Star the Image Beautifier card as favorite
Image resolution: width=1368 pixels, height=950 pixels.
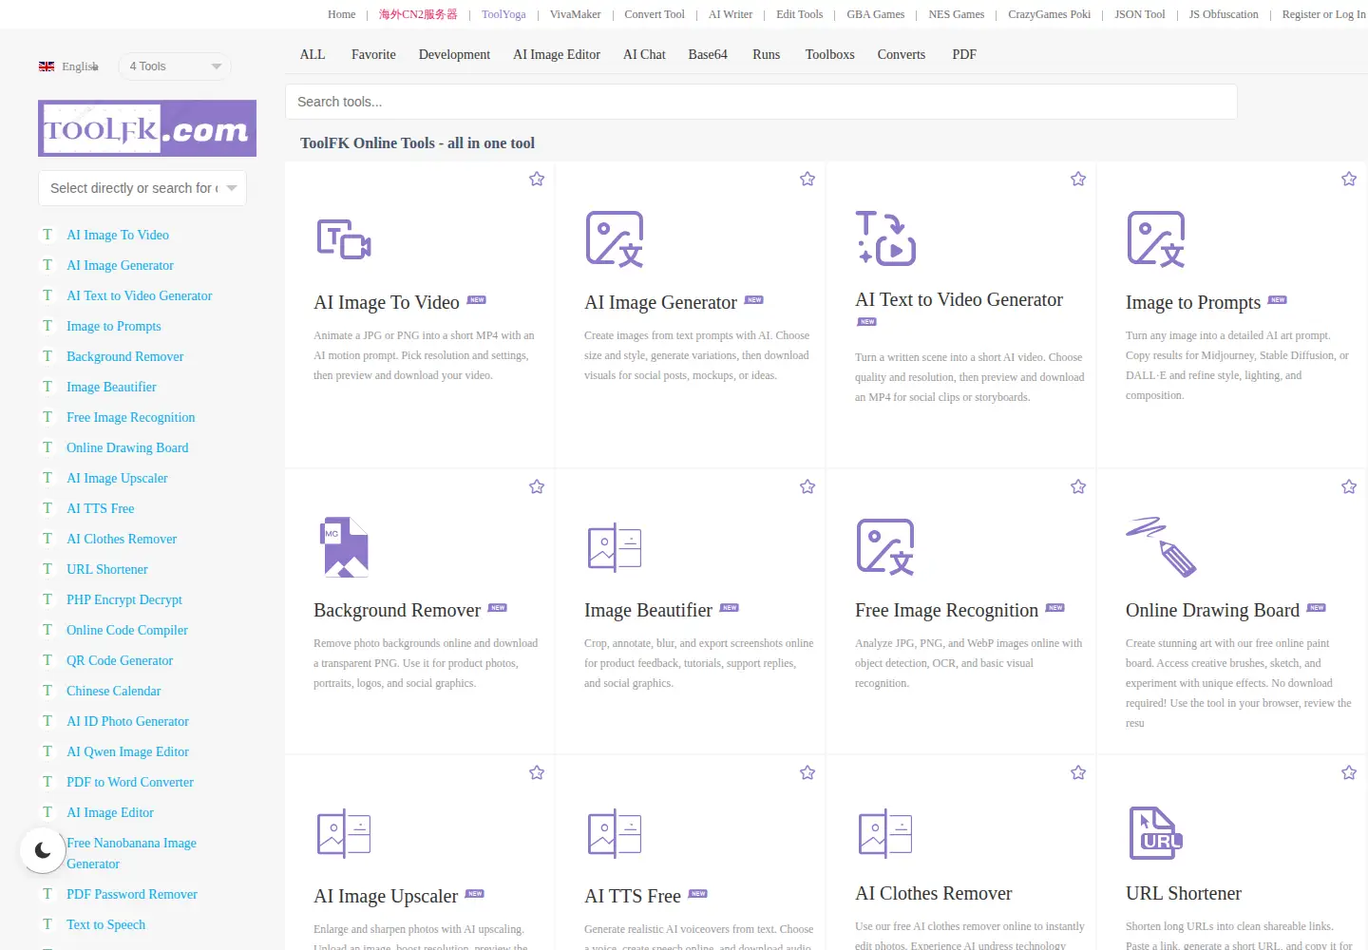click(x=807, y=486)
